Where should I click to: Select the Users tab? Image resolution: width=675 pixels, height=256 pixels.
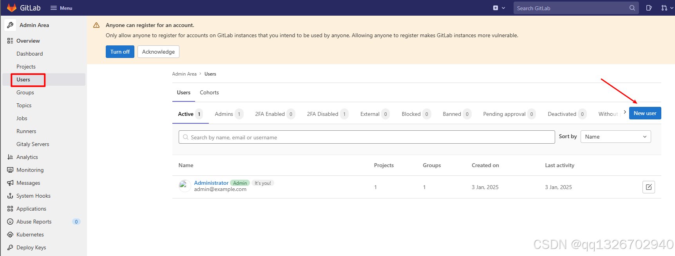pyautogui.click(x=184, y=92)
